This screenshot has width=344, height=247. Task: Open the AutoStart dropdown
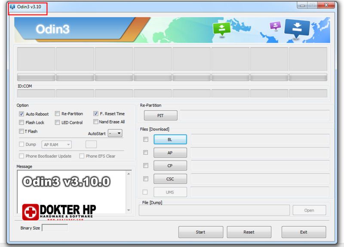pos(115,133)
